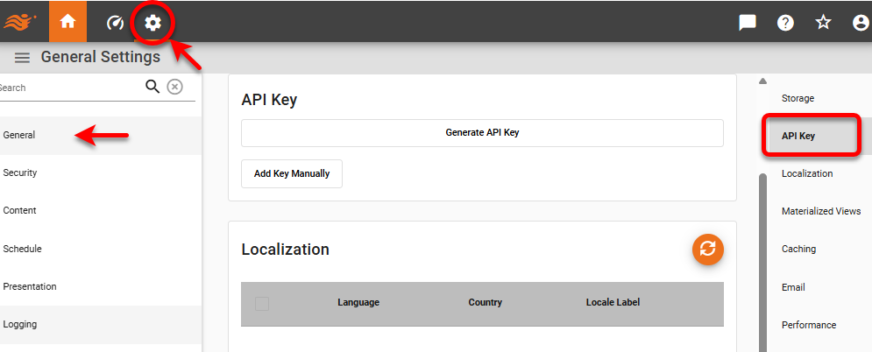Click Add Key Manually button
Viewport: 872px width, 352px height.
[292, 173]
